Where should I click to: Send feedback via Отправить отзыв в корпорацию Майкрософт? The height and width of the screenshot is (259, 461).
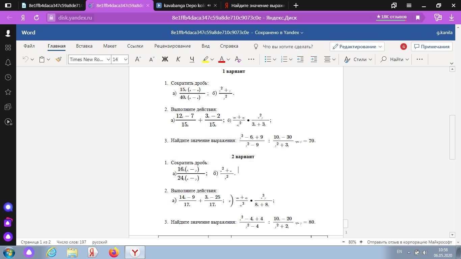(409, 242)
